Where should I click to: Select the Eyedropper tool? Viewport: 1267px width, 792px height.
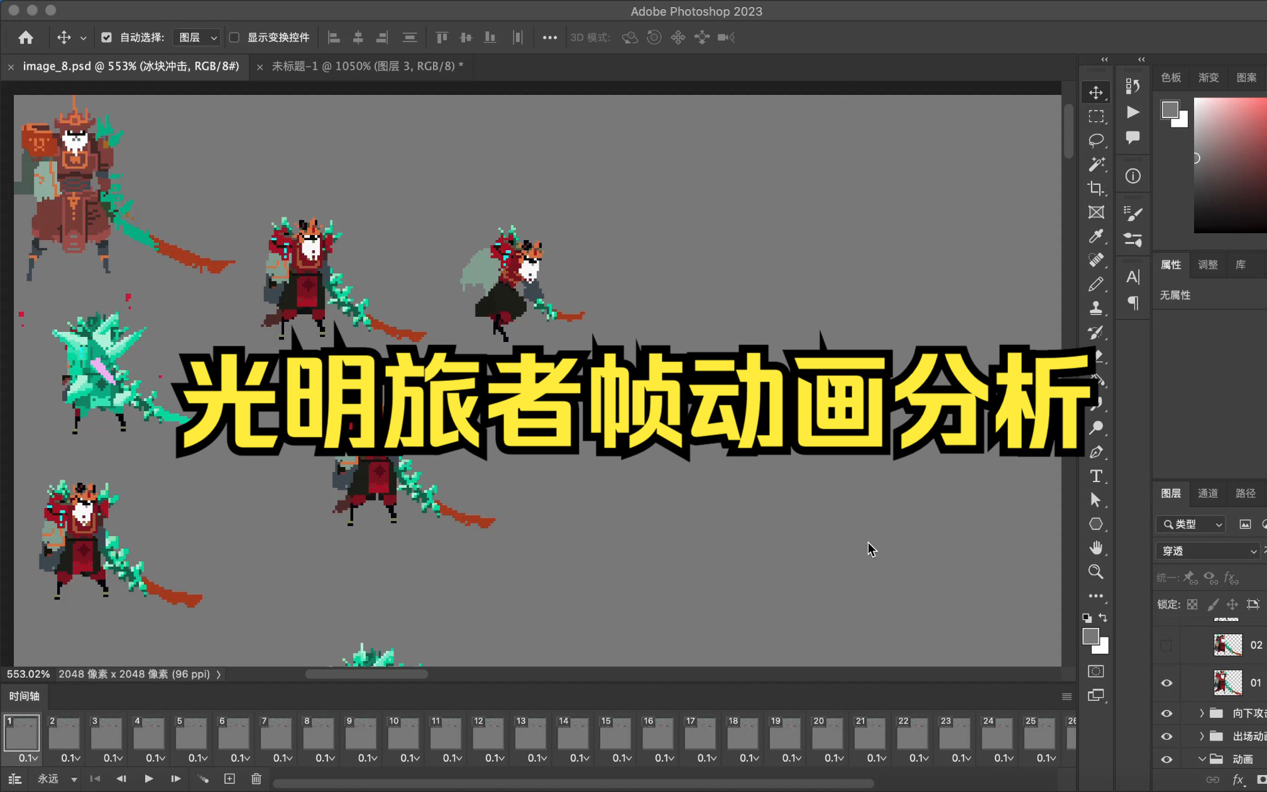[x=1096, y=236]
